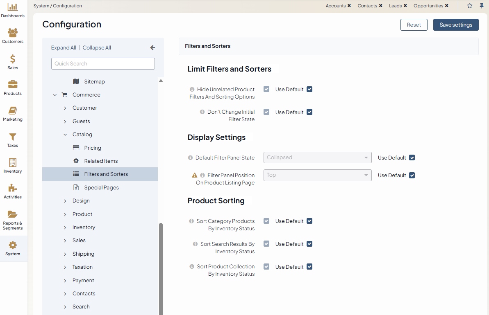Screen dimensions: 489x315
Task: Select Sitemap in configuration tree
Action: [94, 81]
